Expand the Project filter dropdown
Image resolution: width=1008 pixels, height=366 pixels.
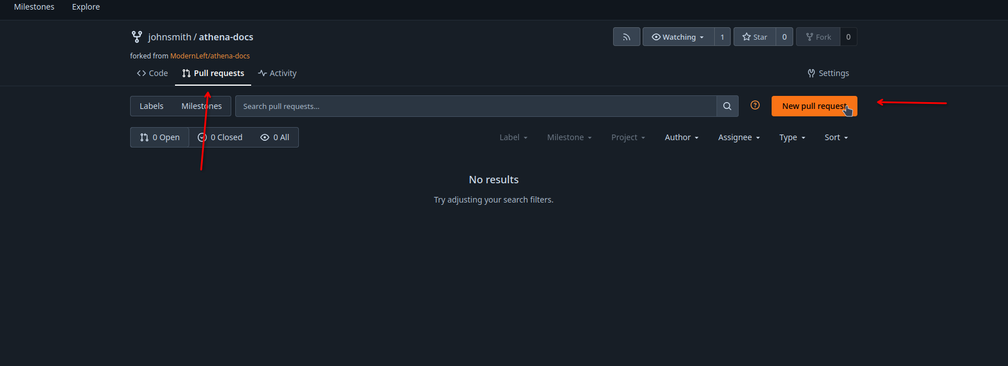click(628, 137)
